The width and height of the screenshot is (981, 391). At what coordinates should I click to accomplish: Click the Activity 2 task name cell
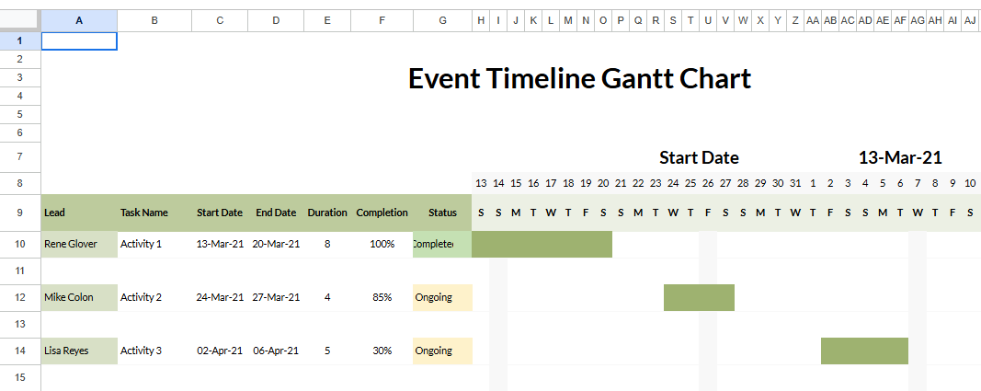pyautogui.click(x=154, y=297)
